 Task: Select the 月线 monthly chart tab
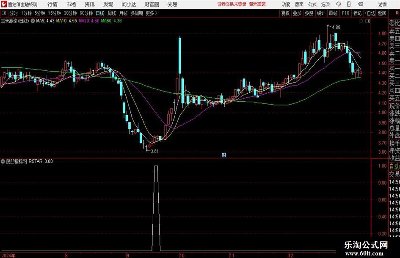click(123, 13)
